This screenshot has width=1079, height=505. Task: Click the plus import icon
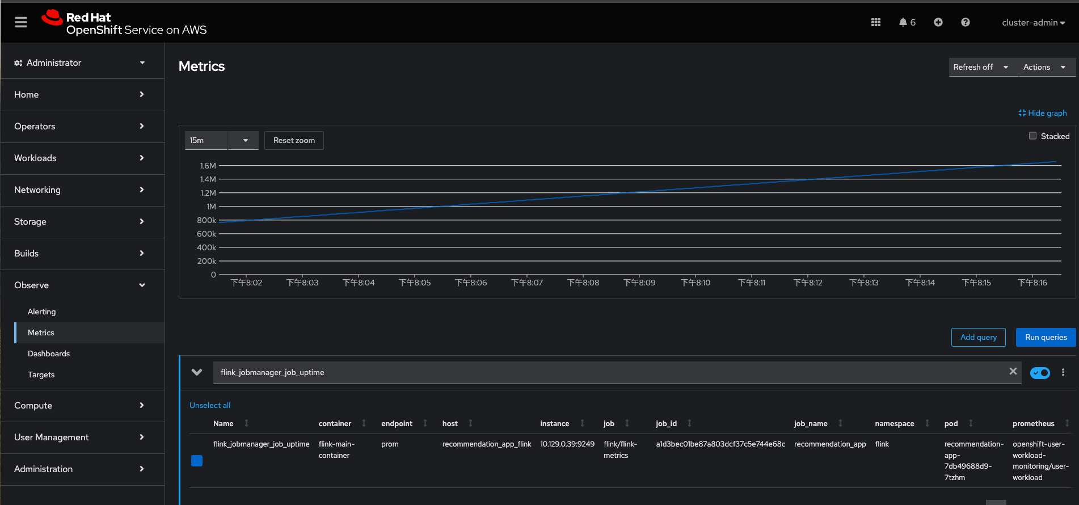point(938,22)
